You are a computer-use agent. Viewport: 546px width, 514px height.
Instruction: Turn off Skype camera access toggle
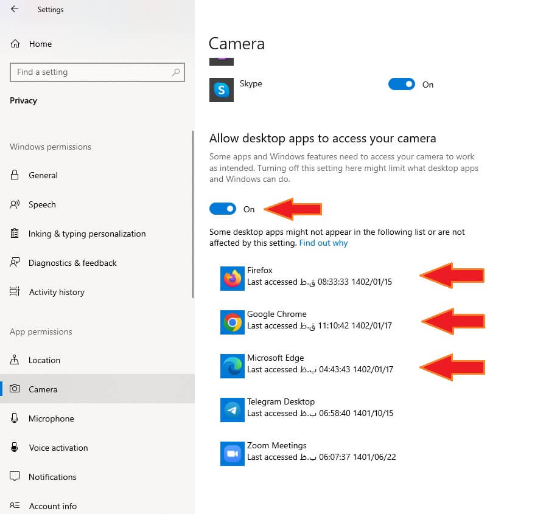tap(402, 84)
